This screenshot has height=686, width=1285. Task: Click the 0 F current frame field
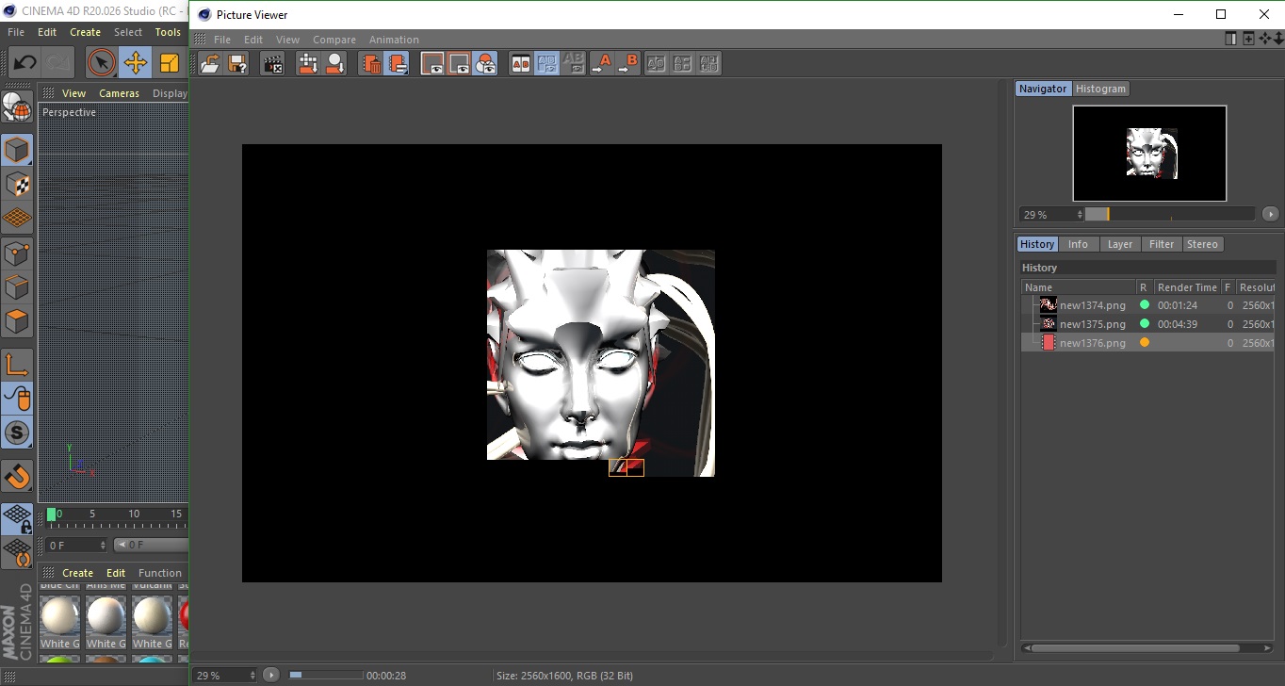click(75, 545)
